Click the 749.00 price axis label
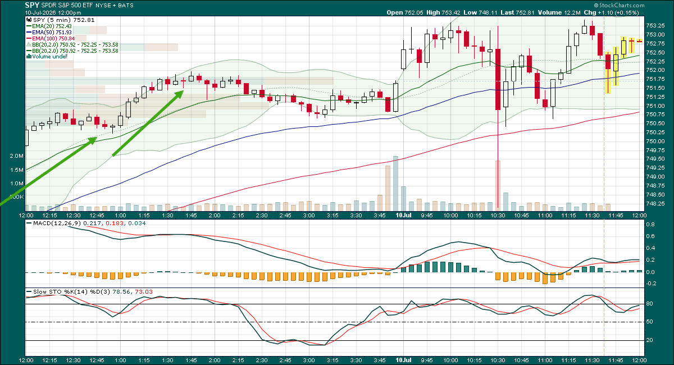The height and width of the screenshot is (365, 674). click(x=655, y=177)
